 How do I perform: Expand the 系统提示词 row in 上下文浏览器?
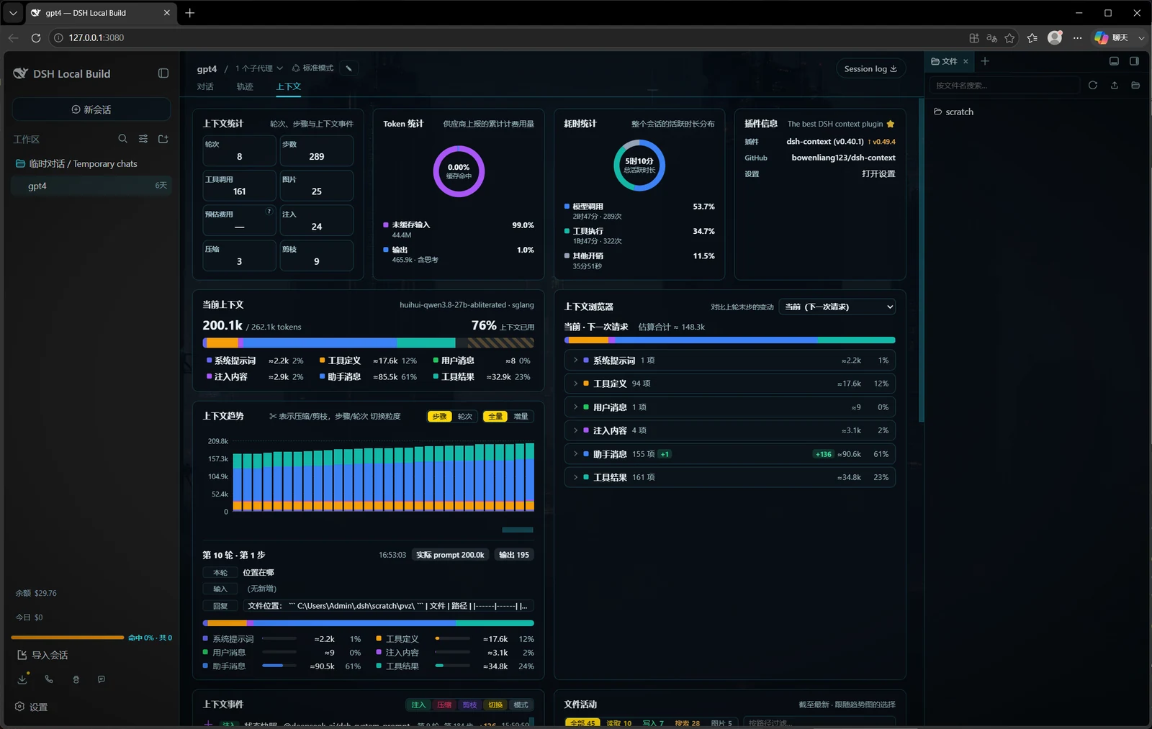tap(729, 360)
